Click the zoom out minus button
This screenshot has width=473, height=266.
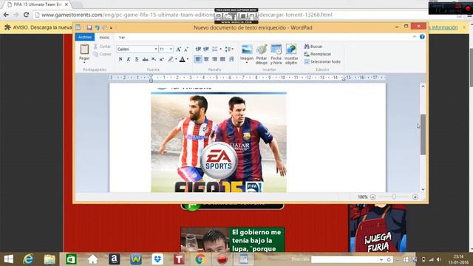coord(372,197)
